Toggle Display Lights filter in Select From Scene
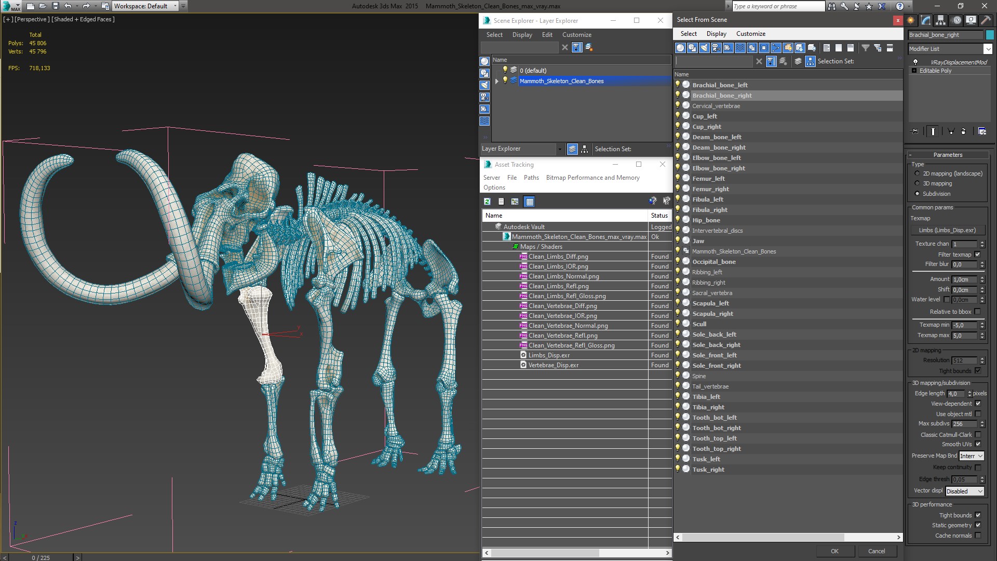 (x=704, y=48)
